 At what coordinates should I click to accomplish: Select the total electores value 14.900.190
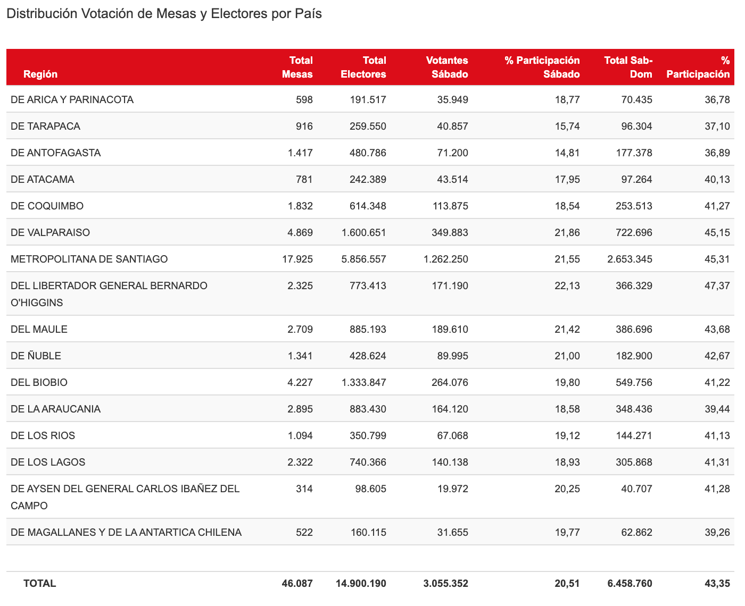pyautogui.click(x=361, y=583)
